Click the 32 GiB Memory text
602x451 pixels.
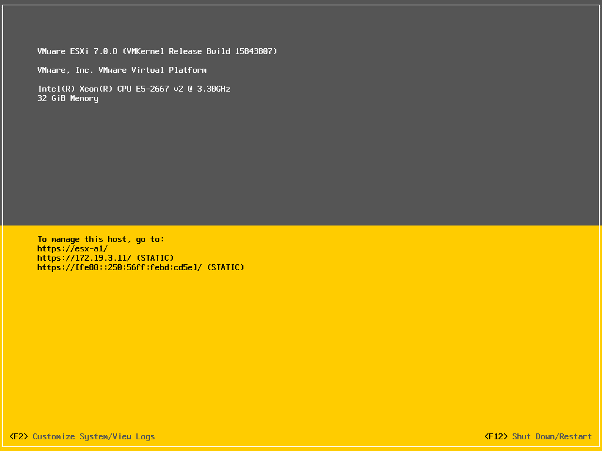click(68, 99)
